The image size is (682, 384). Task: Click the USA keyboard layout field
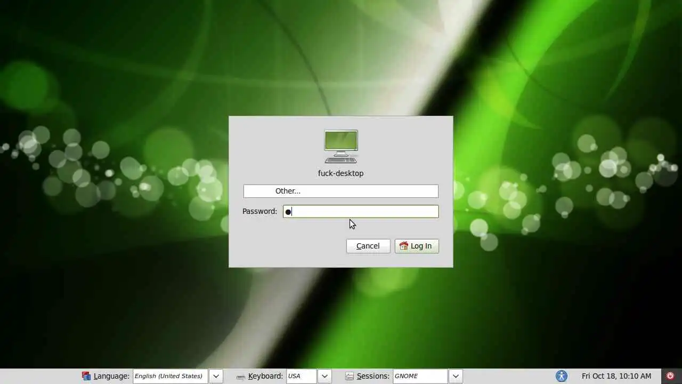coord(302,376)
